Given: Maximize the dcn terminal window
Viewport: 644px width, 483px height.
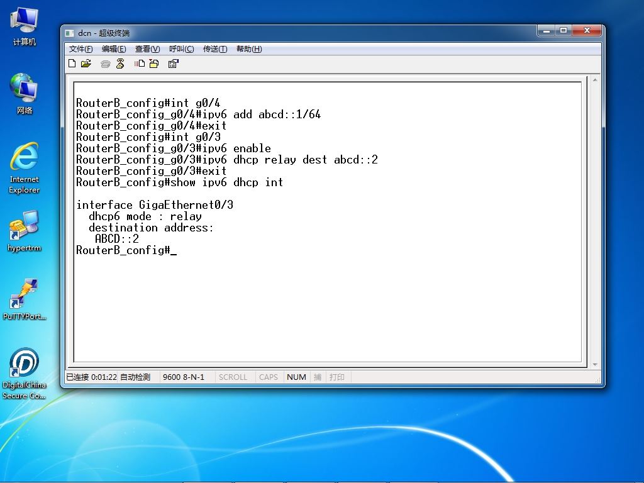Looking at the screenshot, I should click(x=563, y=31).
